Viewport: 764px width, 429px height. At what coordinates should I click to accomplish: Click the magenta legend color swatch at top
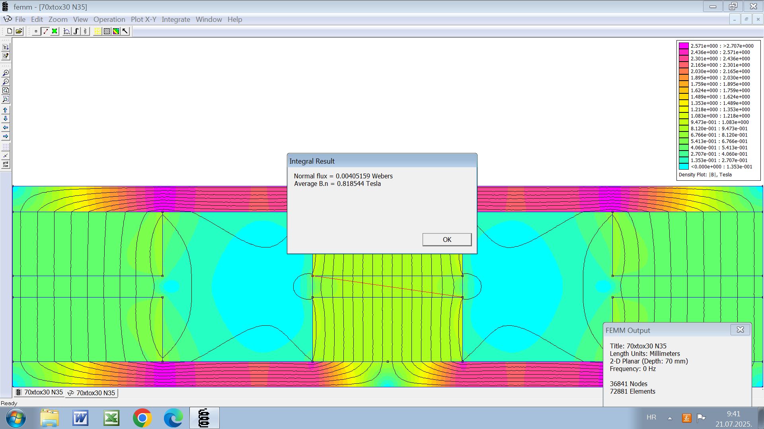click(x=684, y=46)
